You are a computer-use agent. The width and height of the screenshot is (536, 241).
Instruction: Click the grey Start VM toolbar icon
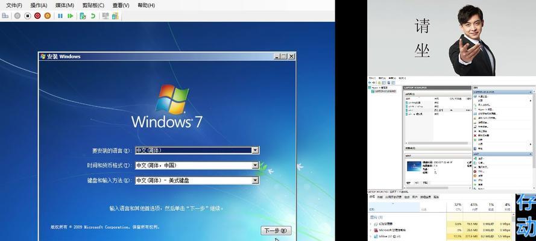point(17,16)
